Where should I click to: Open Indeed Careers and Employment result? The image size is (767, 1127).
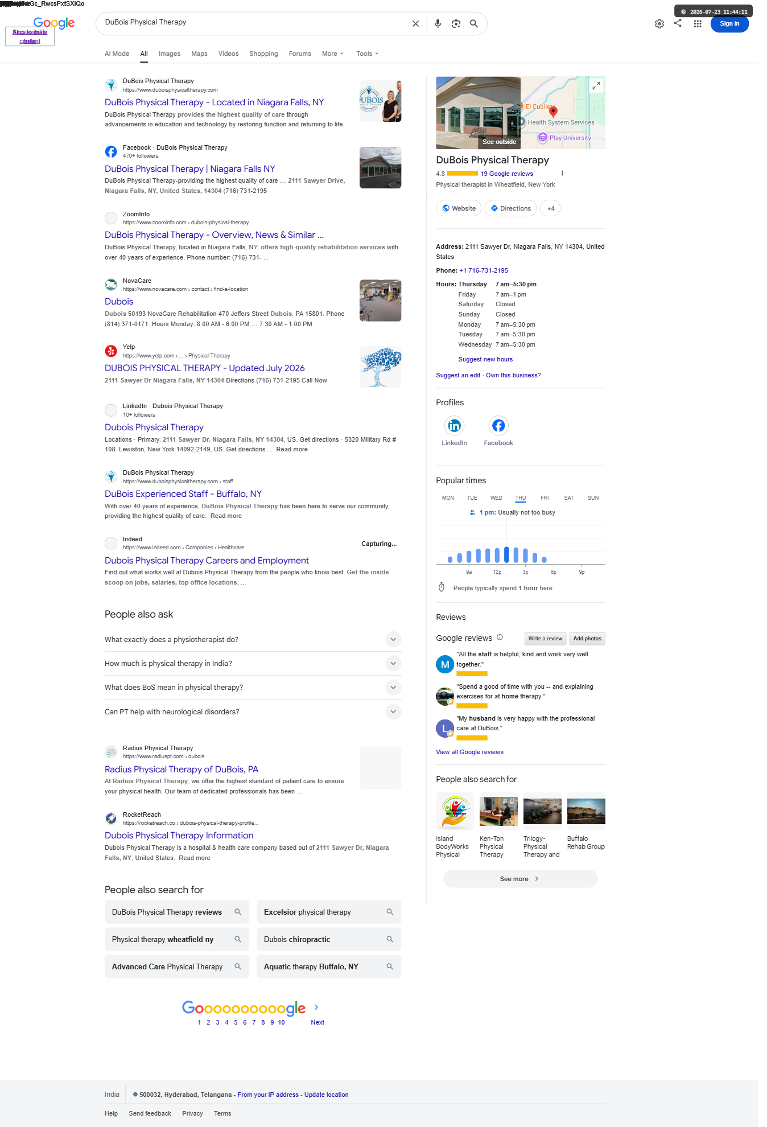(x=207, y=561)
